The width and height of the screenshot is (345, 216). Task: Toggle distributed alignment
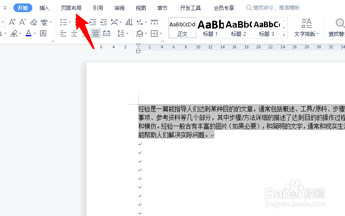(107, 34)
